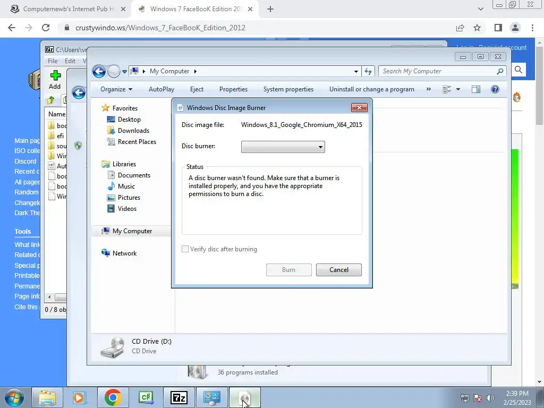Close the Windows Disc Image Burner dialog
Viewport: 544px width, 408px height.
359,107
